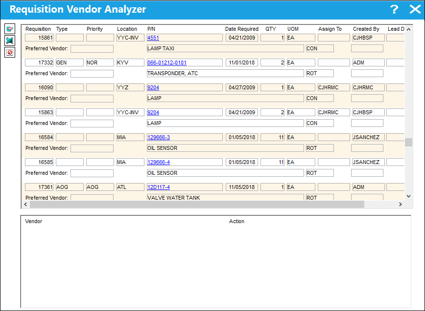This screenshot has height=311, width=425.
Task: Follow the 129666-4 part number link
Action: tap(159, 162)
